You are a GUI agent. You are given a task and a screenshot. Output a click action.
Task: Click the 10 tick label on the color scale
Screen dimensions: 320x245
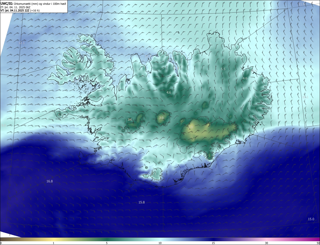tap(160, 243)
